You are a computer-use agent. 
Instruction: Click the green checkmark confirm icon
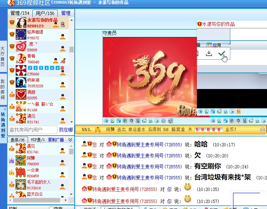click(x=222, y=54)
